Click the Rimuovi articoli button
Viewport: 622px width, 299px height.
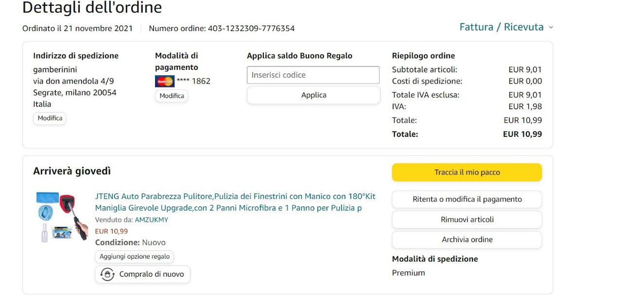point(466,219)
